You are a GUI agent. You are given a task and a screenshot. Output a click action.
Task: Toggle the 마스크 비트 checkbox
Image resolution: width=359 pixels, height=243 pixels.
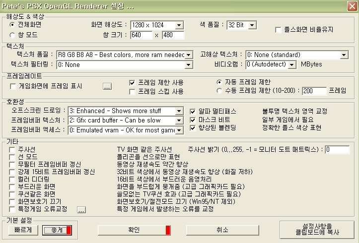193,120
